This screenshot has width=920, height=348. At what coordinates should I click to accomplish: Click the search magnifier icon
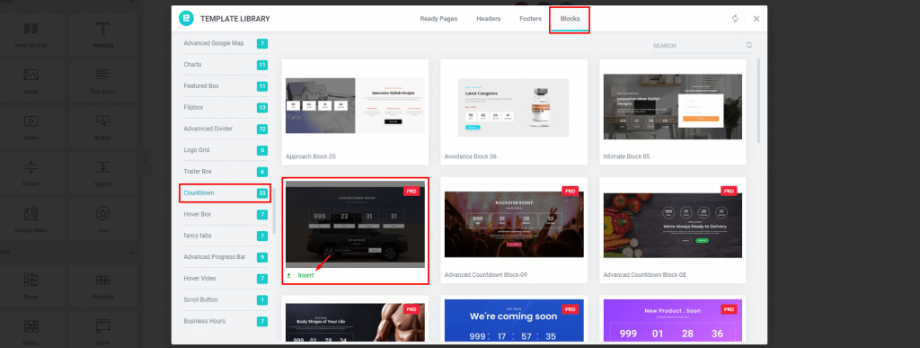pos(749,45)
